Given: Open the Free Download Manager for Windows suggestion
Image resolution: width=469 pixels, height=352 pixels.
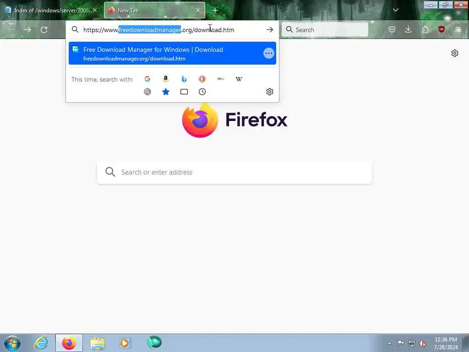Looking at the screenshot, I should click(x=172, y=53).
